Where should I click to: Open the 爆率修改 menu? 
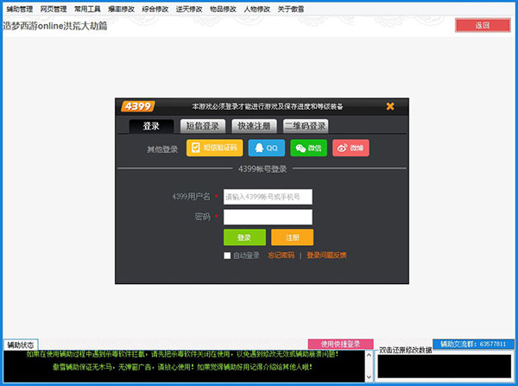click(120, 9)
